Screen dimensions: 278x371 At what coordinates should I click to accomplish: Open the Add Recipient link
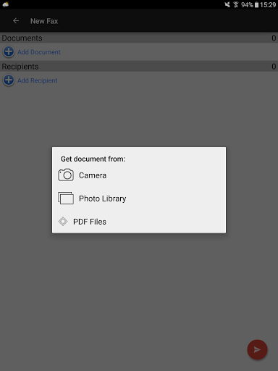pos(38,80)
